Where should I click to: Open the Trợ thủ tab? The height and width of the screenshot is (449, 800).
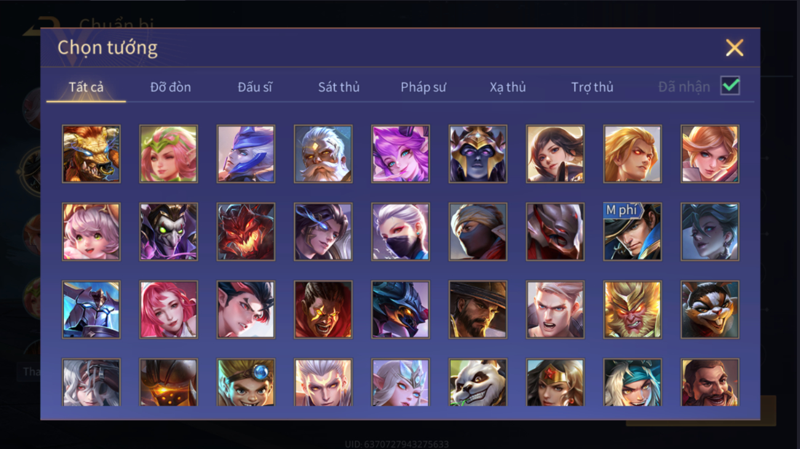click(592, 87)
